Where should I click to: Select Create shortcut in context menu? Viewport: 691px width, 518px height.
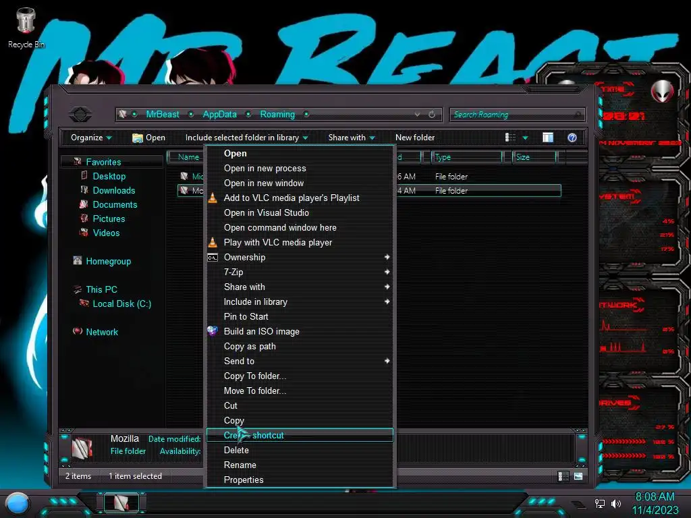(300, 435)
